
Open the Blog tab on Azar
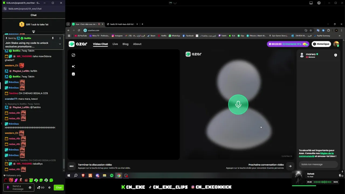[x=125, y=44]
